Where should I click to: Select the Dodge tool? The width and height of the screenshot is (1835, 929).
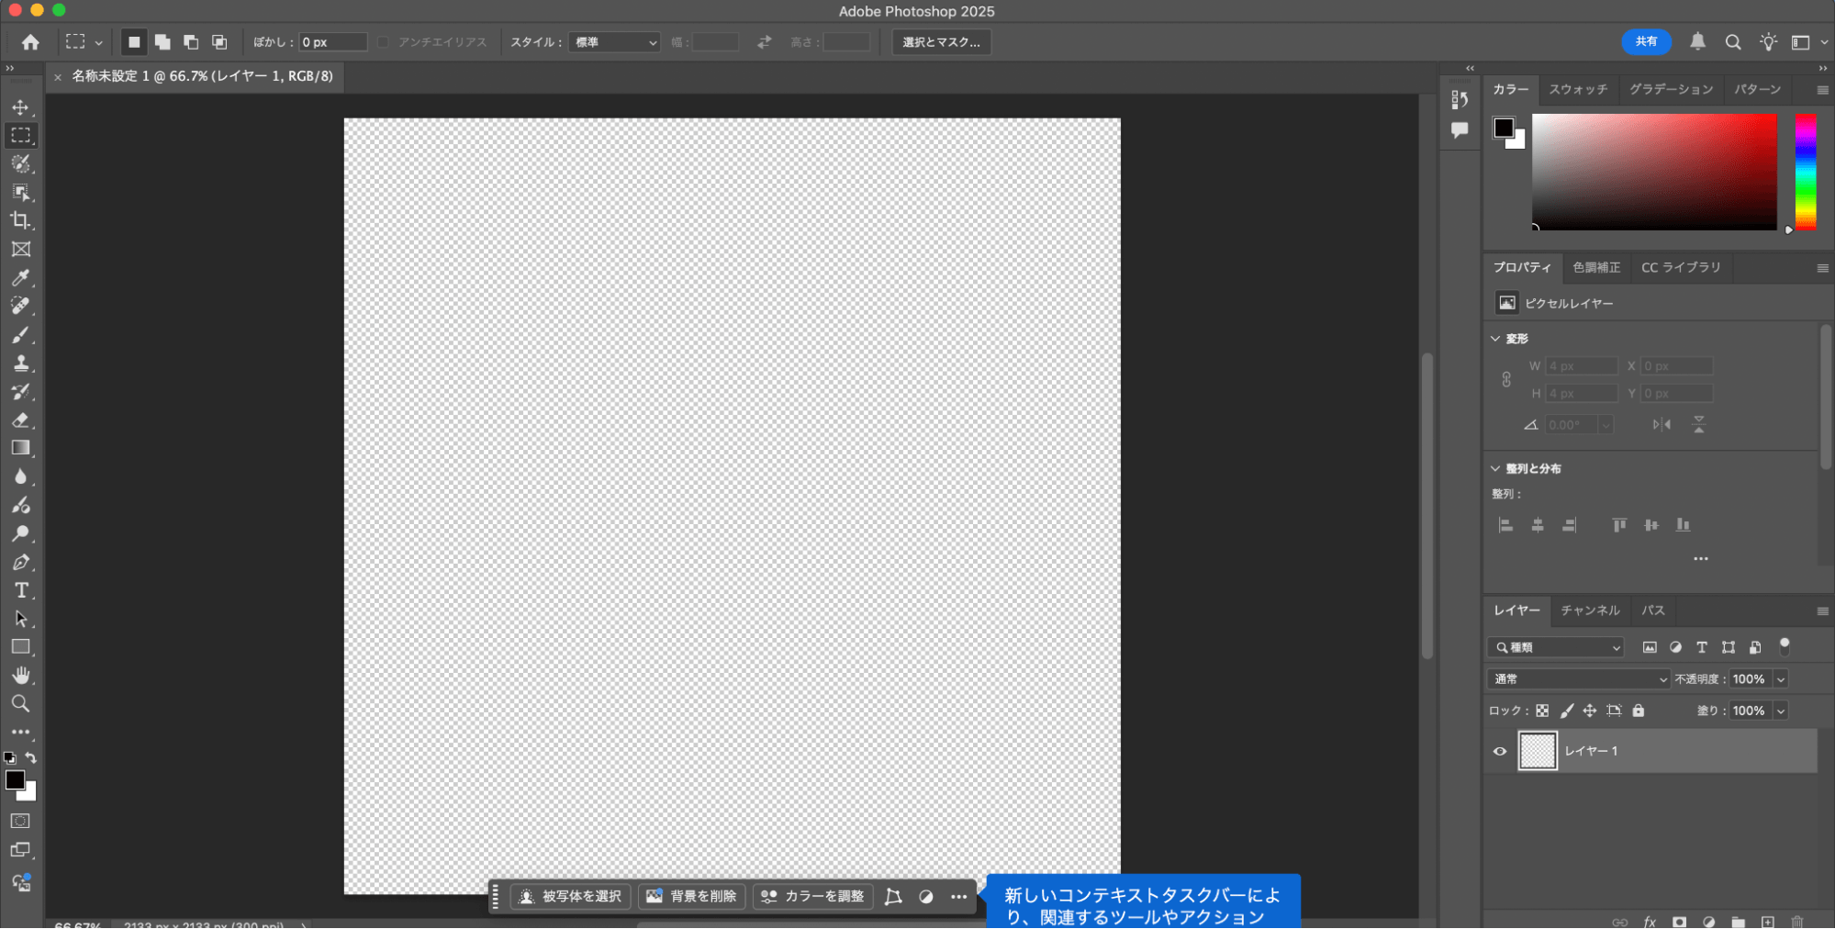(20, 533)
